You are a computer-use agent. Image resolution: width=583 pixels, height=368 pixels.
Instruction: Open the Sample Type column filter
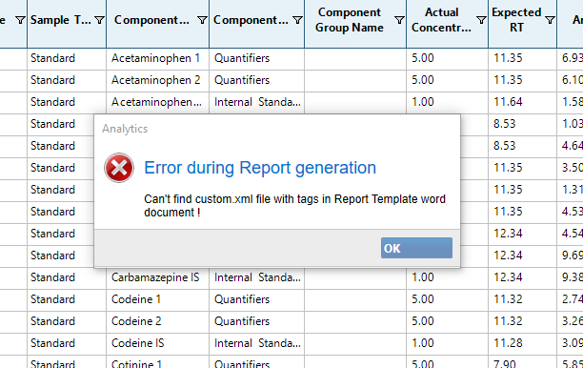pyautogui.click(x=99, y=20)
